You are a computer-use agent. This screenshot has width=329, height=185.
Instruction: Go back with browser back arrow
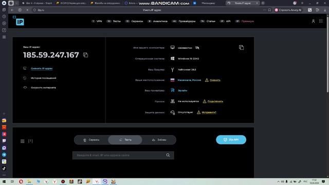pos(12,10)
